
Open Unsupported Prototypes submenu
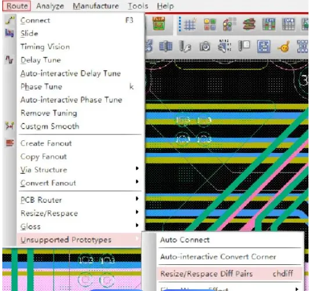point(79,239)
